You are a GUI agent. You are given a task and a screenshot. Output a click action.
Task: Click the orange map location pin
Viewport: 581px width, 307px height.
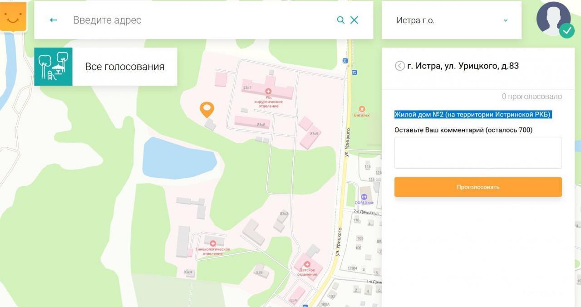tap(207, 109)
